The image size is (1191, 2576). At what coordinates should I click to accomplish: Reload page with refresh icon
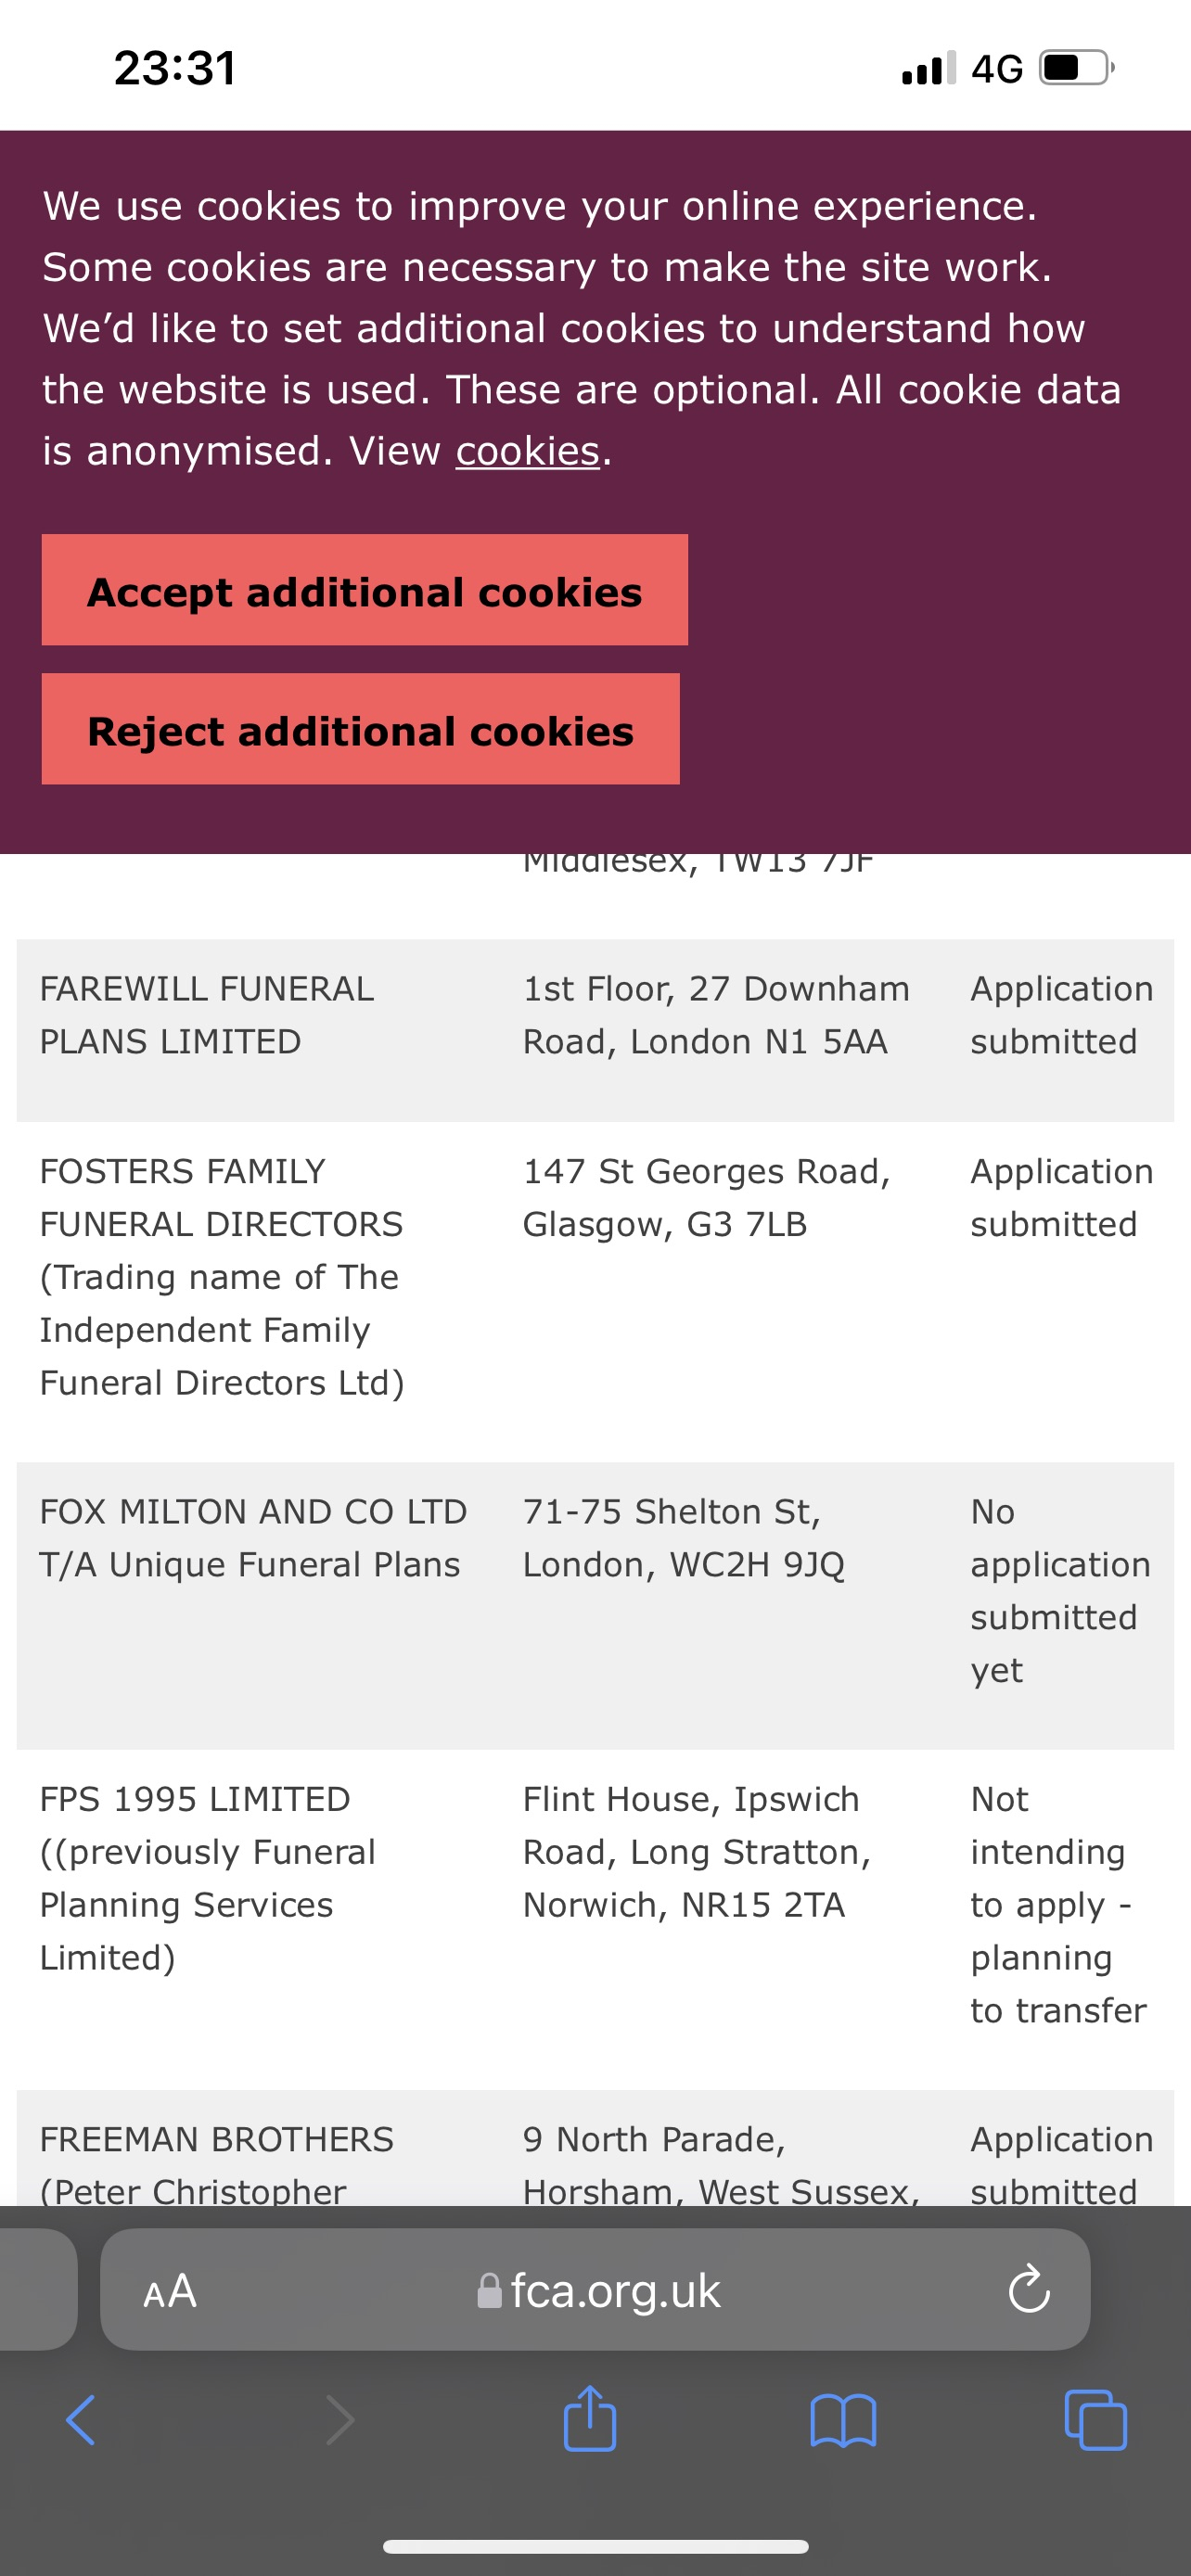click(1029, 2289)
